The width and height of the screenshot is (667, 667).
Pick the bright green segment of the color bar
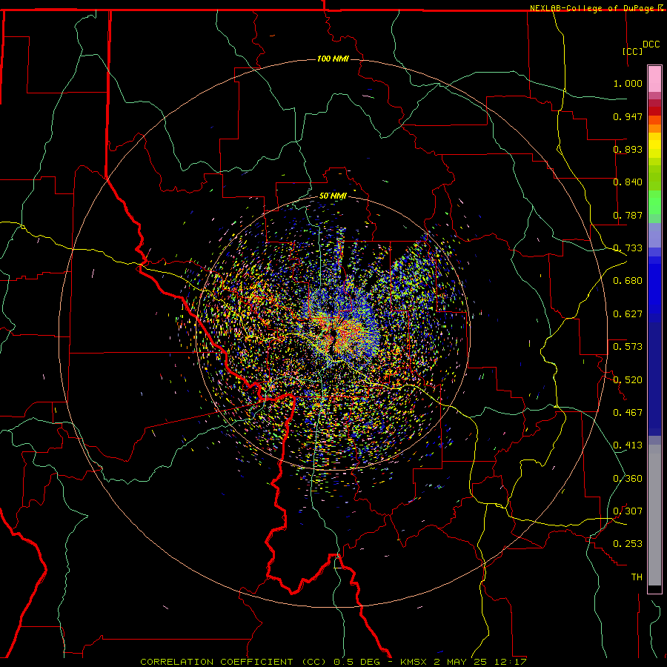[x=654, y=202]
